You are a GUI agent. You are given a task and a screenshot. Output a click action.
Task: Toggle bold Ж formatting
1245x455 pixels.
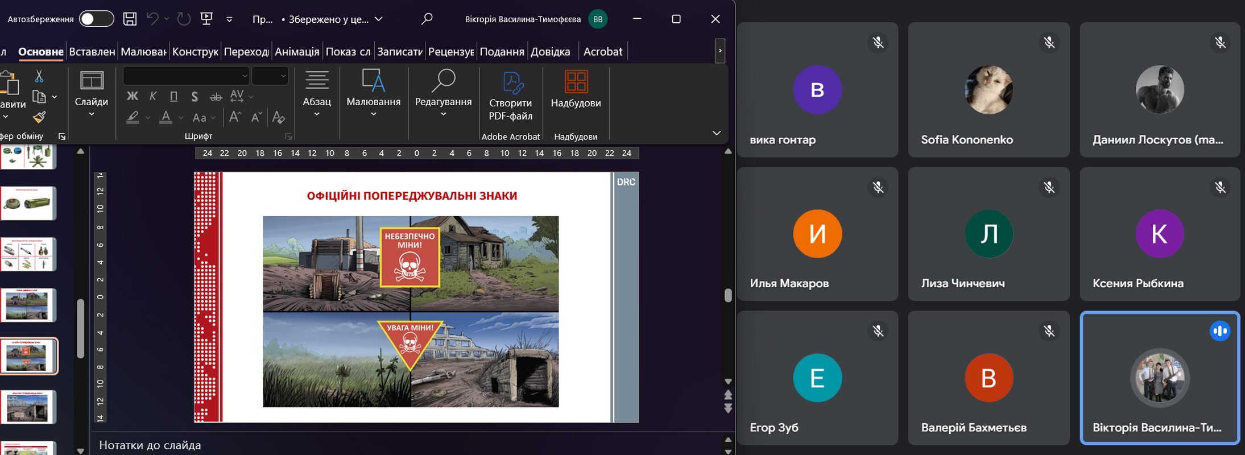point(132,97)
